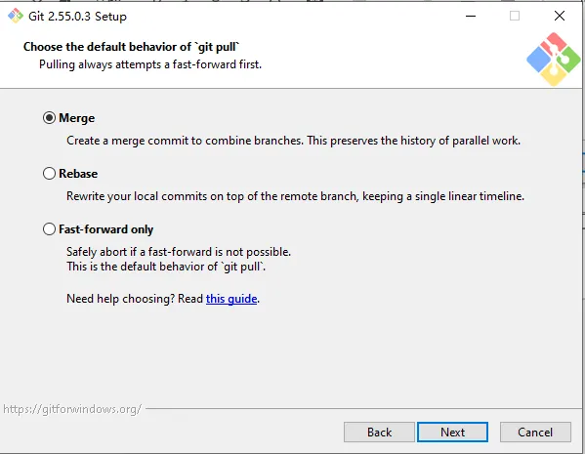Click the "Safely abort" description text
585x454 pixels.
tap(179, 252)
